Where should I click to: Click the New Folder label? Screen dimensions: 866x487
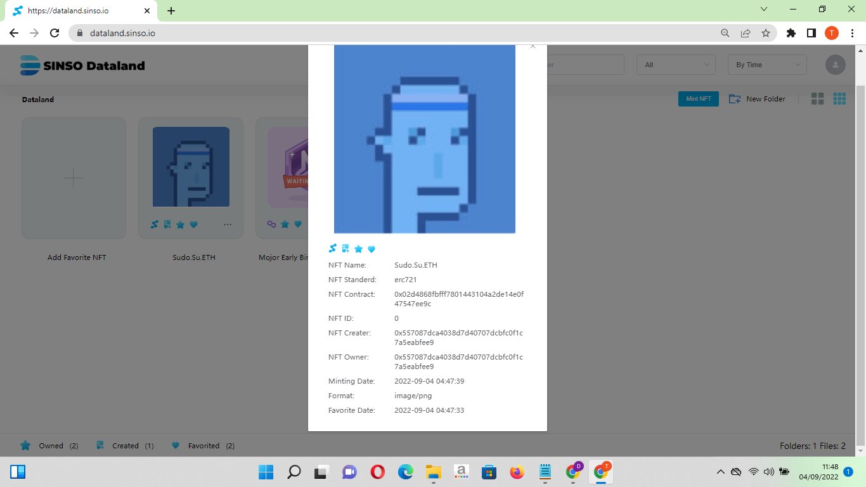coord(766,99)
